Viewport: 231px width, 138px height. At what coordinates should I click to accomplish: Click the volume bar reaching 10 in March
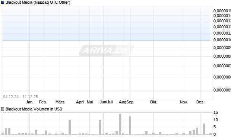coord(70,127)
